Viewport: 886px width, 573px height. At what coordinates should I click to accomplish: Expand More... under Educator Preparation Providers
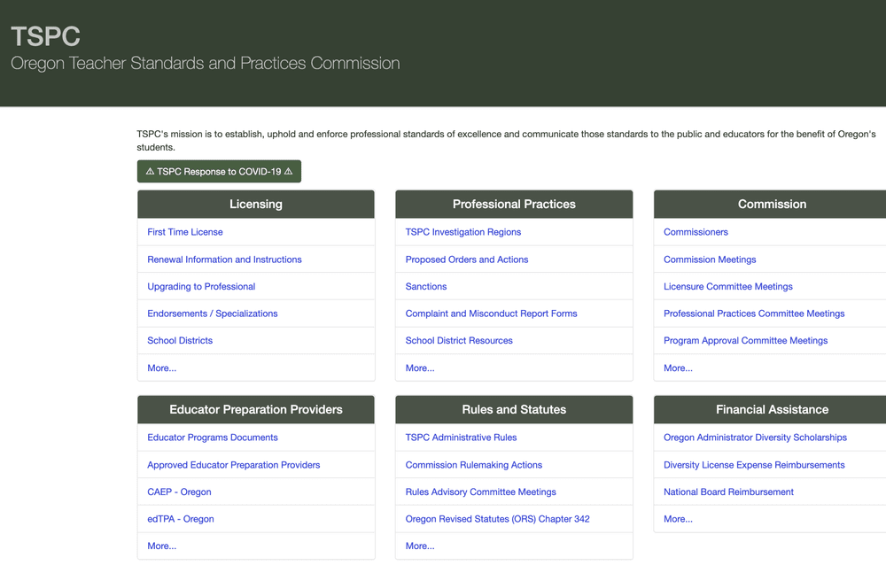(161, 546)
